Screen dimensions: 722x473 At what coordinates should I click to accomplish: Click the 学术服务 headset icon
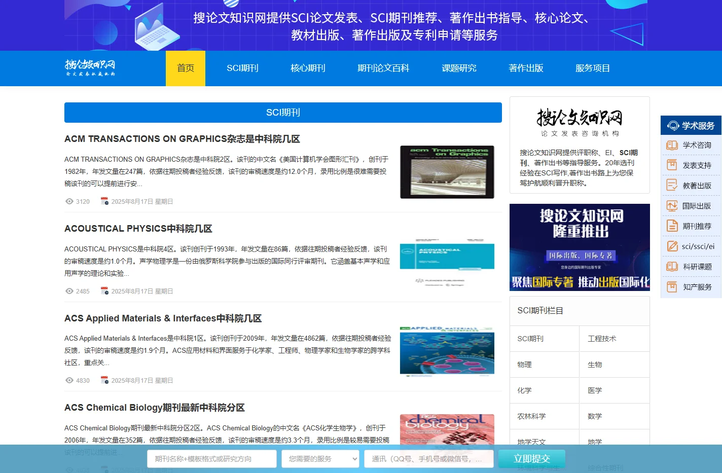pos(673,126)
